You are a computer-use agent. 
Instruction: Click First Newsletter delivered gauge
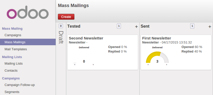coord(157,57)
